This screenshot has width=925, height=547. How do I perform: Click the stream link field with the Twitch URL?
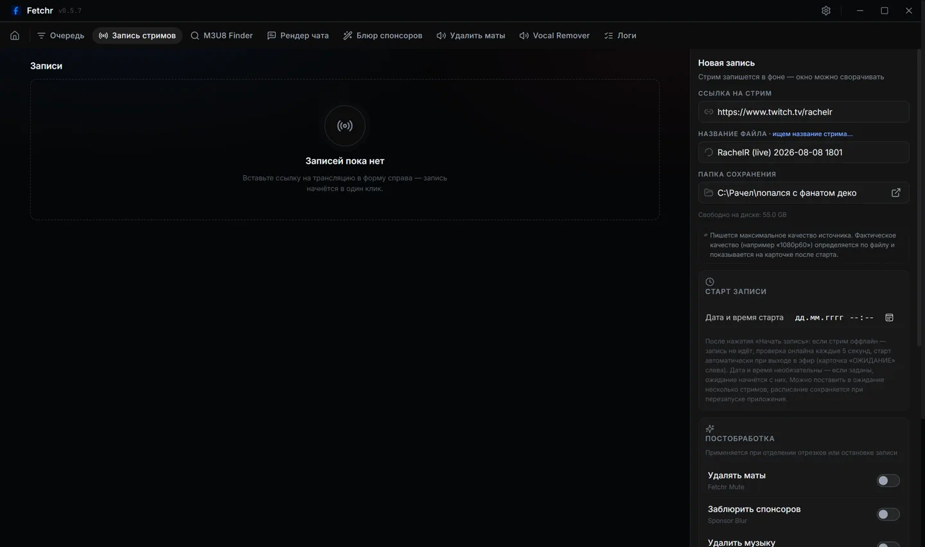804,112
